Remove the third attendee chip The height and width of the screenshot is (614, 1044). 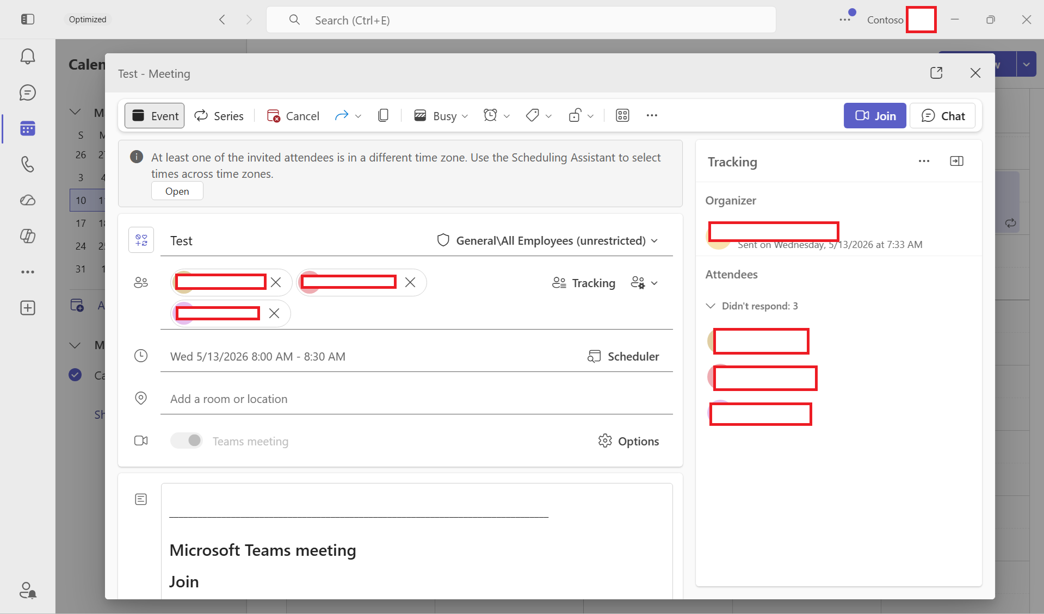pos(274,313)
